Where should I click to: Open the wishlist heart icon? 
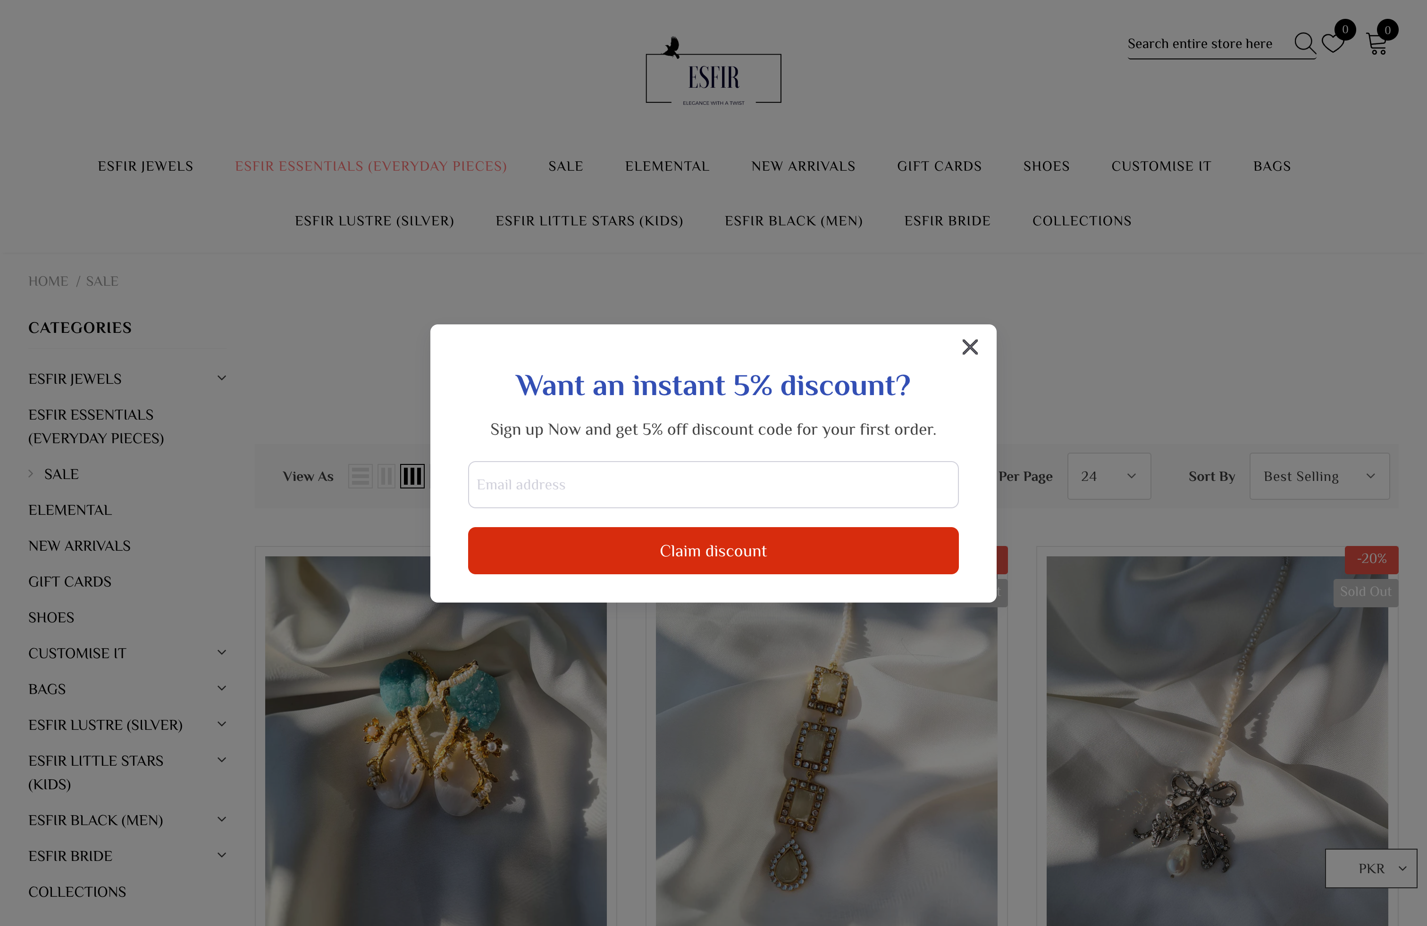coord(1332,44)
